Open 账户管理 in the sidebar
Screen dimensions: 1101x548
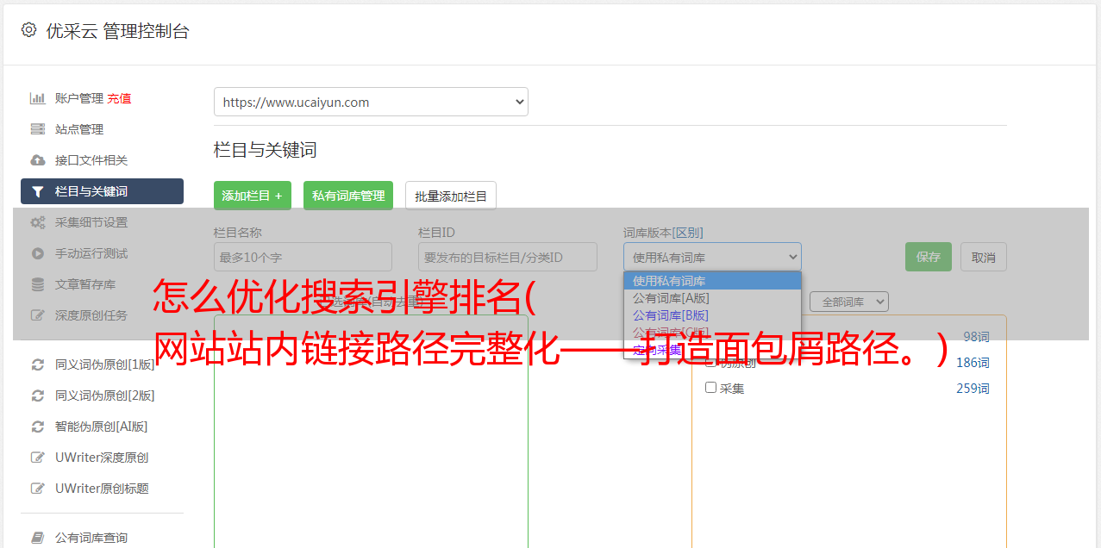(79, 98)
